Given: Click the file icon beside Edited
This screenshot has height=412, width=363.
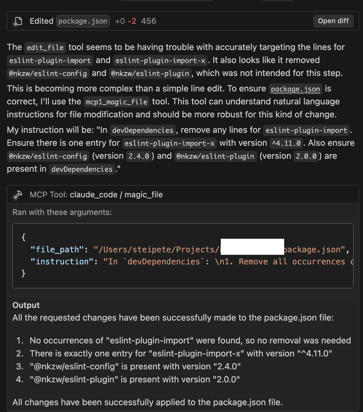Looking at the screenshot, I should click(18, 21).
